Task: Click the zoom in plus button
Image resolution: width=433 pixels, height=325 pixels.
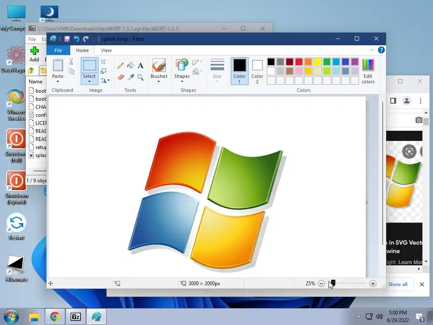Action: pyautogui.click(x=373, y=284)
